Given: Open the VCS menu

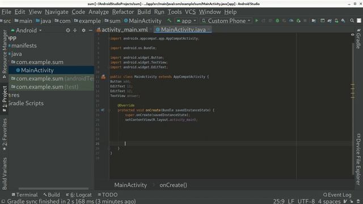Looking at the screenshot, I should pyautogui.click(x=190, y=12).
